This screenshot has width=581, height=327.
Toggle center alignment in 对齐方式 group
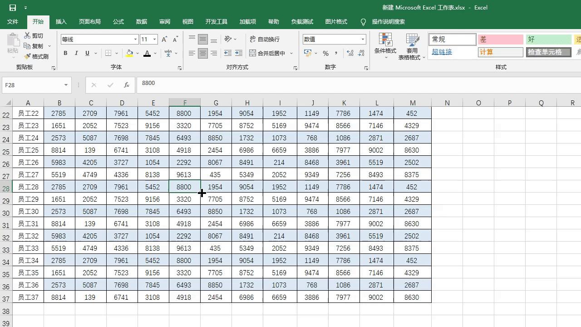(x=202, y=53)
